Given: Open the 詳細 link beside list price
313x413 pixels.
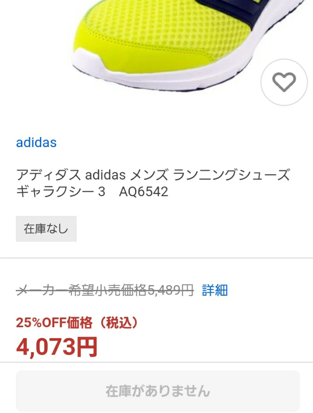Looking at the screenshot, I should point(215,290).
